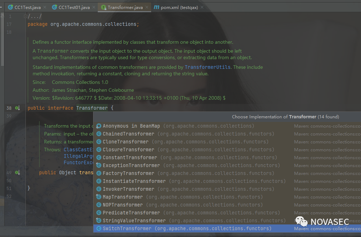Click the StringValueTransformer class icon

point(99,221)
